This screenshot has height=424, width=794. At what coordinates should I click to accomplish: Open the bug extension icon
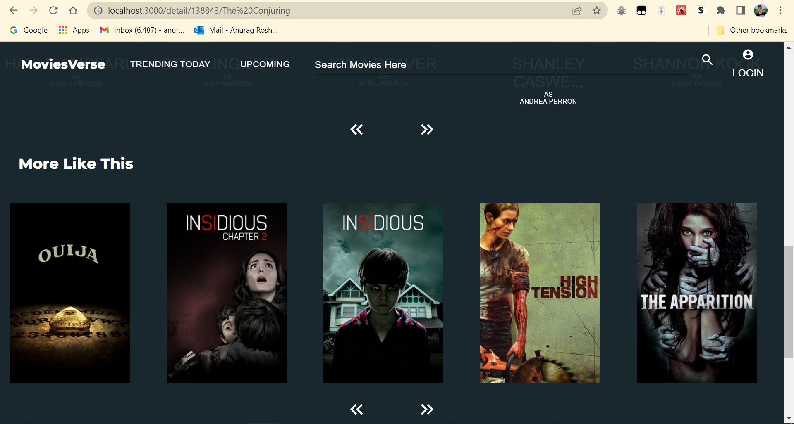622,11
